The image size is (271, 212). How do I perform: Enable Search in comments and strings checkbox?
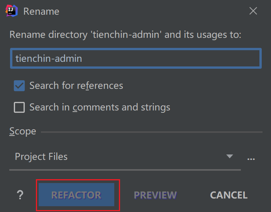(19, 107)
